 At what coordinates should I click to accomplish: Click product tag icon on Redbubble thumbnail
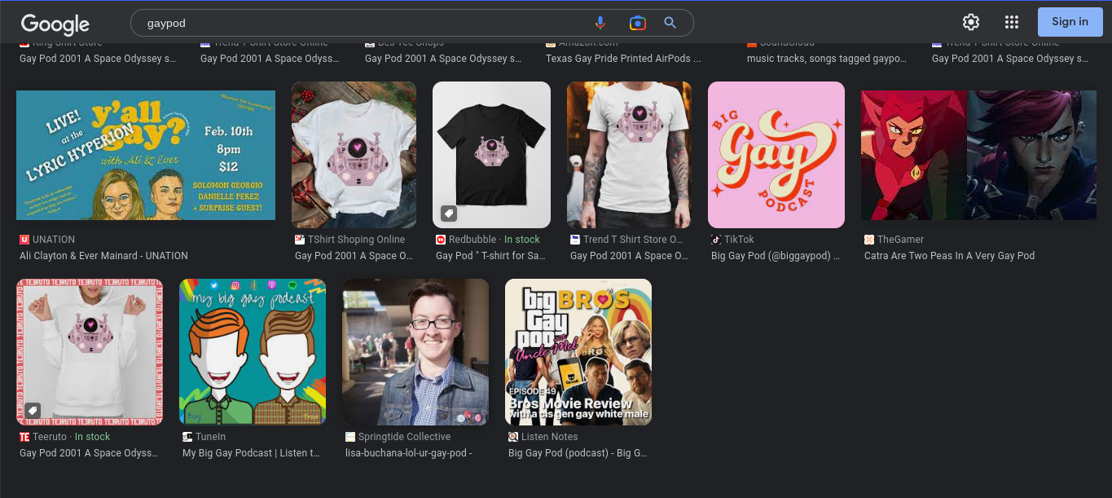coord(449,214)
